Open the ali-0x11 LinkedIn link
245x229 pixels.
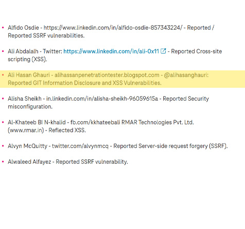tap(111, 51)
